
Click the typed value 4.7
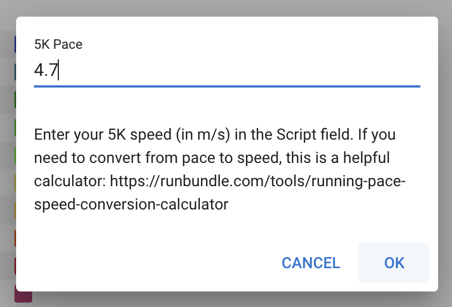[x=46, y=71]
